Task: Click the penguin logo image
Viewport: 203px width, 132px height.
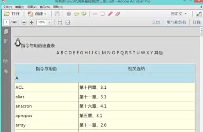Action: click(x=18, y=43)
